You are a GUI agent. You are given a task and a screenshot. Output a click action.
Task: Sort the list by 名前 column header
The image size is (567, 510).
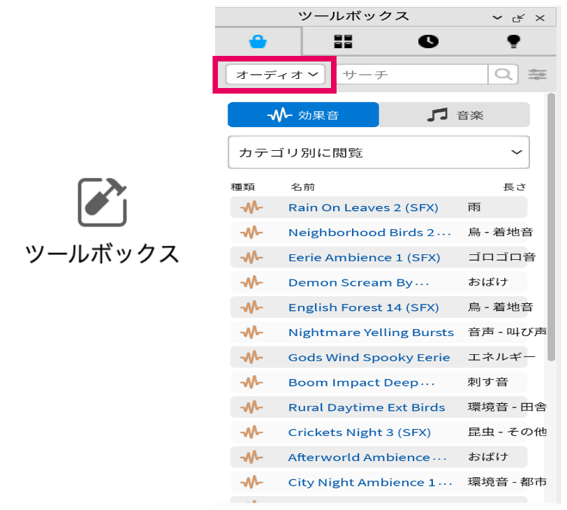pyautogui.click(x=302, y=187)
